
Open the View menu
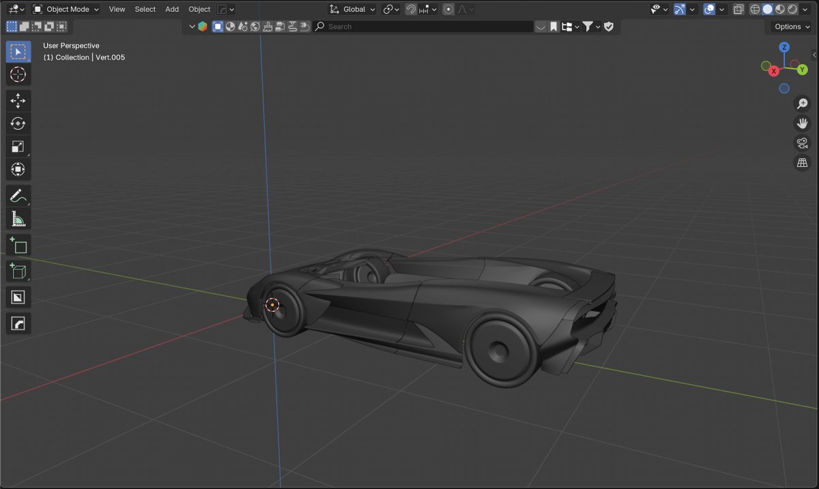coord(117,10)
